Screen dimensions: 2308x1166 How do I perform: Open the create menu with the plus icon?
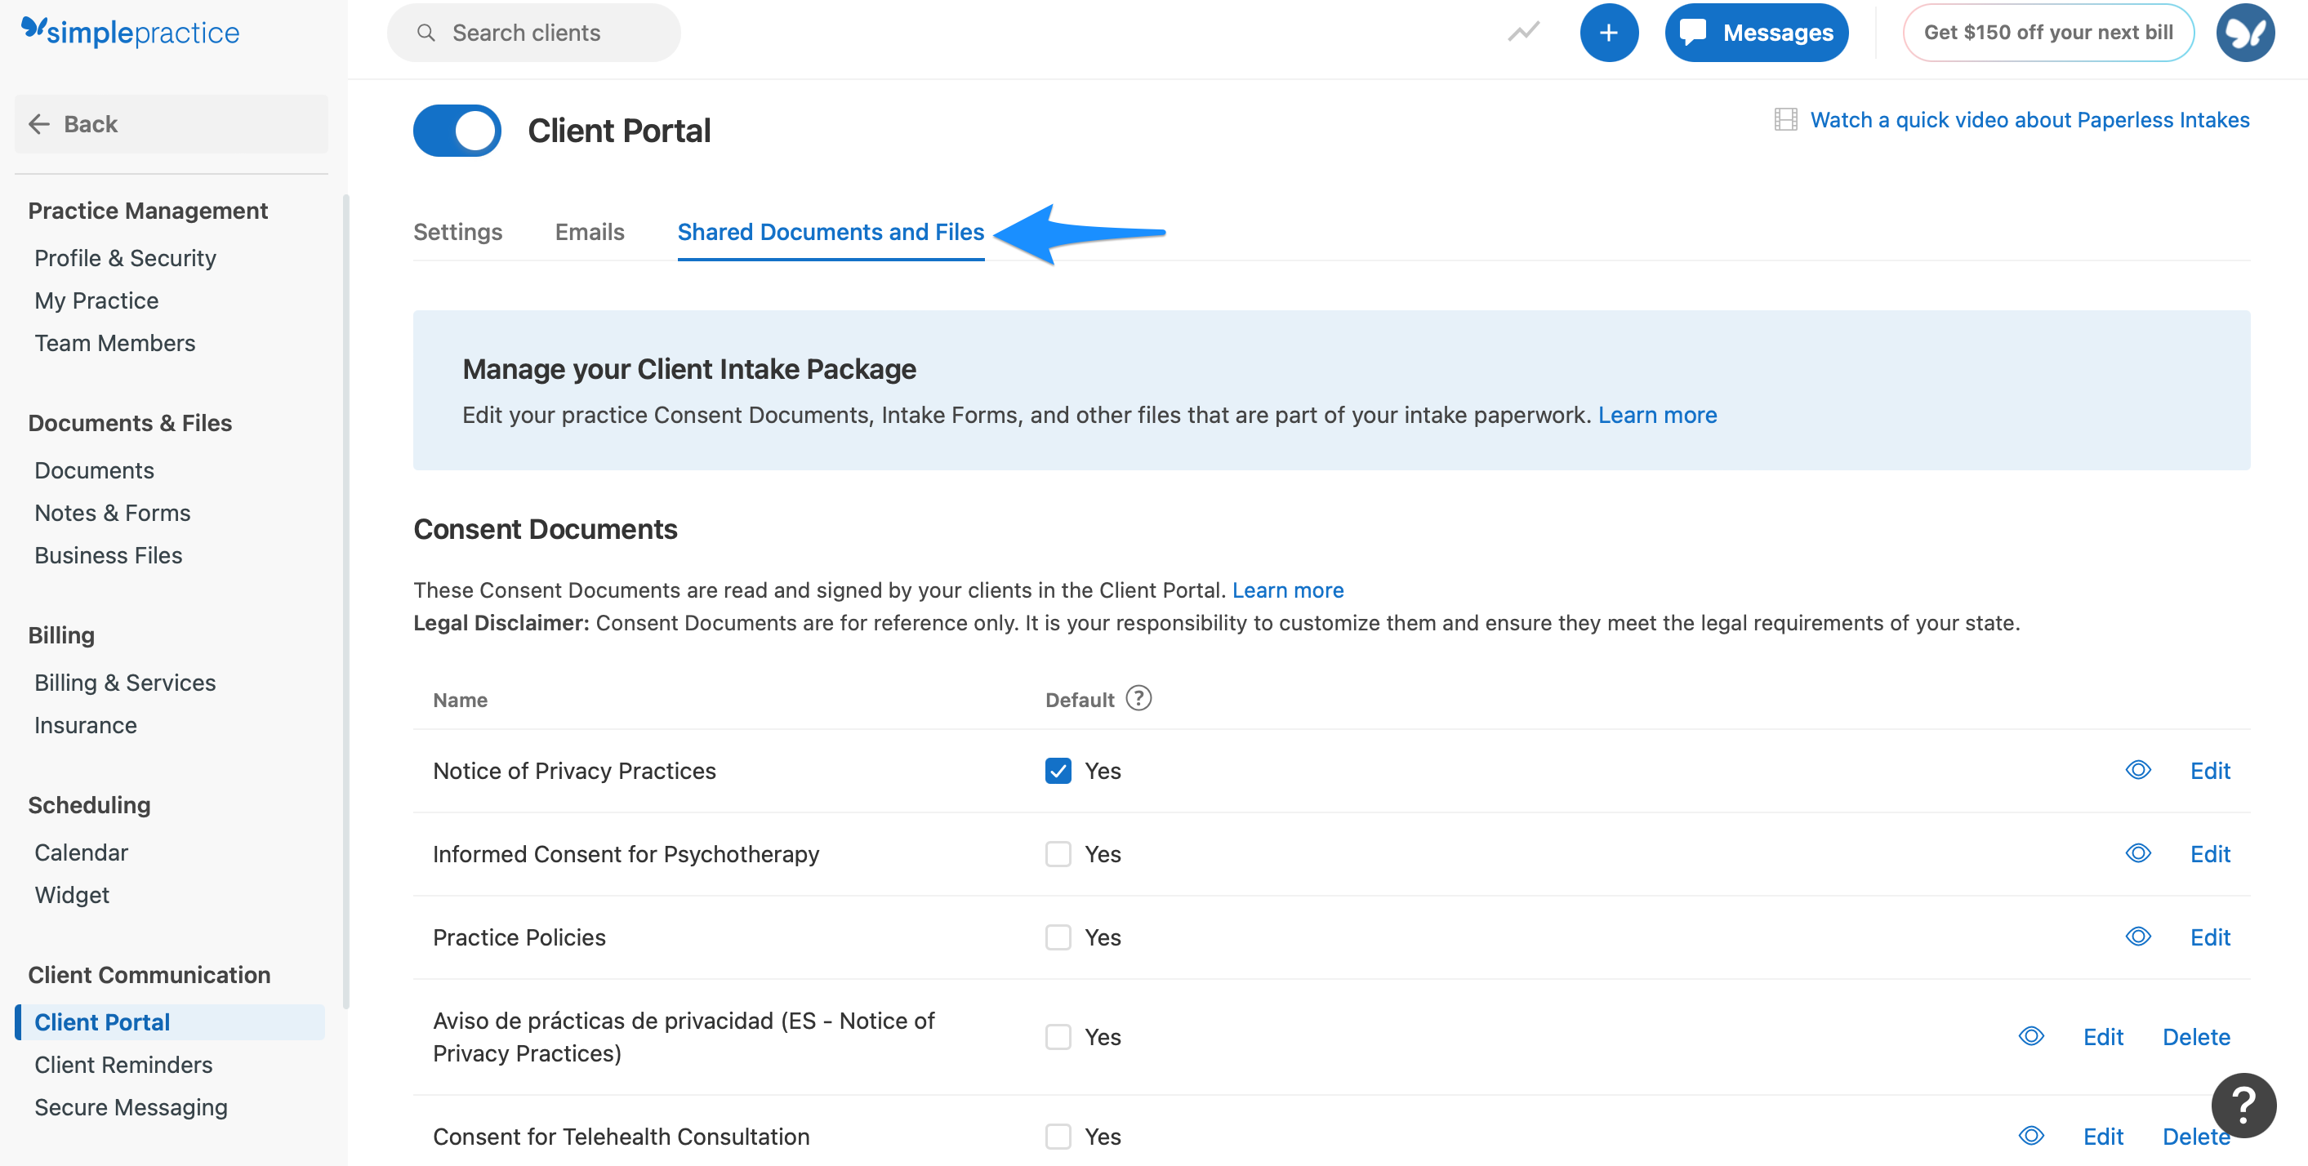pyautogui.click(x=1609, y=31)
